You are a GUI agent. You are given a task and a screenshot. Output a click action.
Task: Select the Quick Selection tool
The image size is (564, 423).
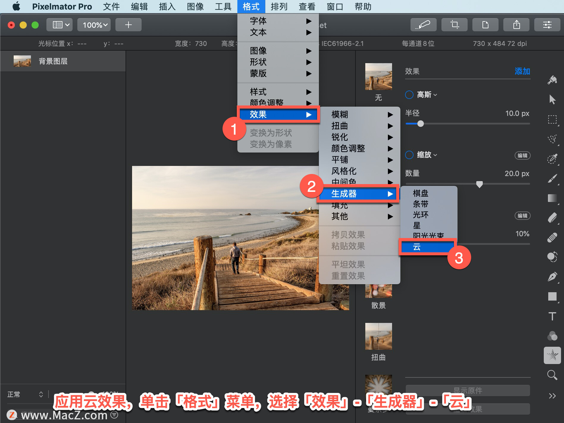[552, 158]
